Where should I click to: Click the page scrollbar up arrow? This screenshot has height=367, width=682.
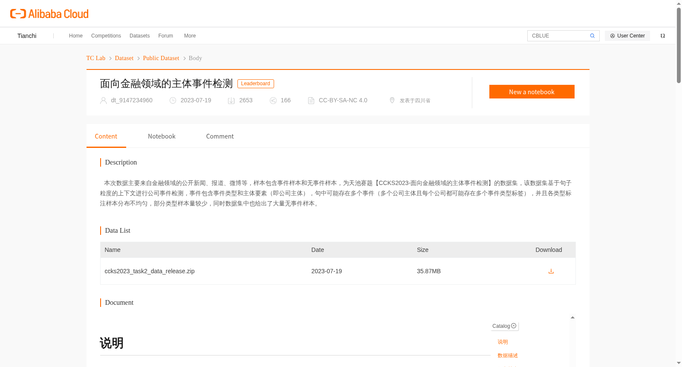coord(679,3)
